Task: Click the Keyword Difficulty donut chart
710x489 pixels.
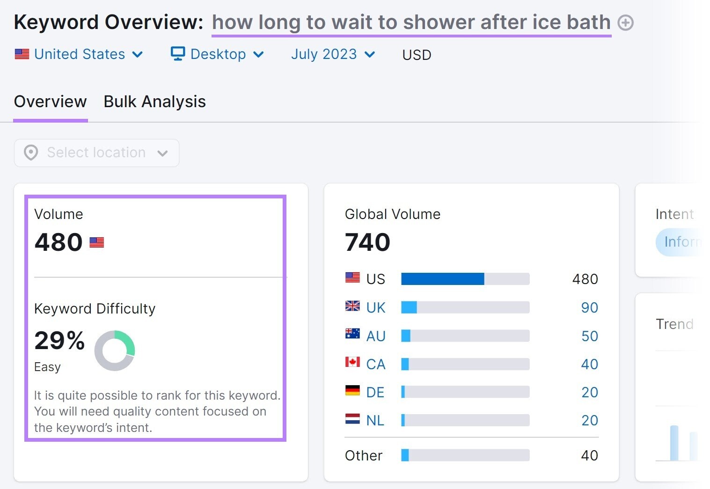Action: pyautogui.click(x=115, y=350)
